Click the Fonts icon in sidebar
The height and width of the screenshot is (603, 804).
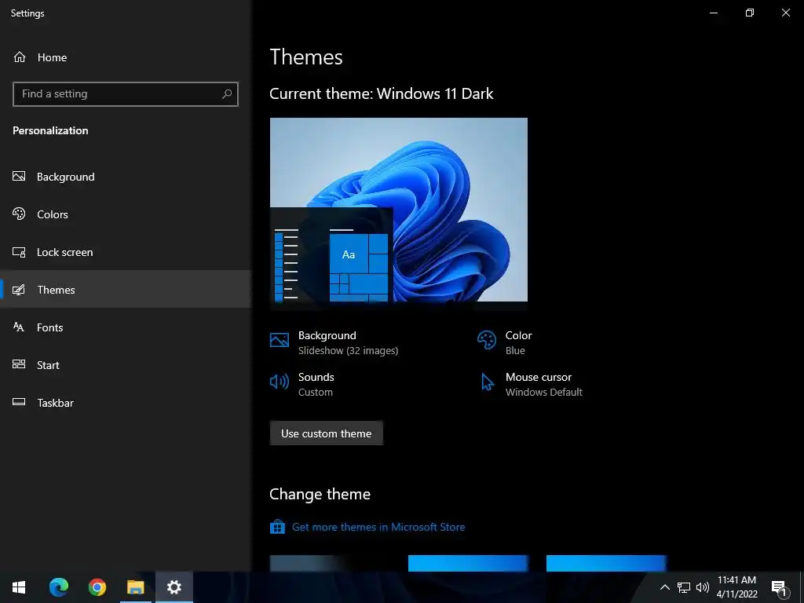coord(19,327)
